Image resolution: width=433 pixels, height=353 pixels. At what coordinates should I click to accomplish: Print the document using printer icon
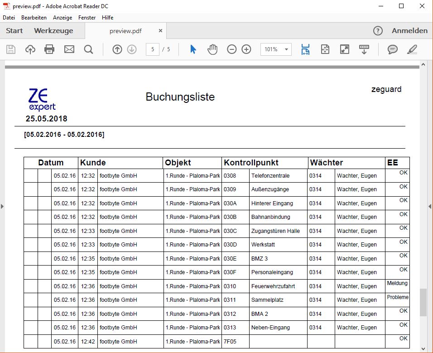(49, 49)
